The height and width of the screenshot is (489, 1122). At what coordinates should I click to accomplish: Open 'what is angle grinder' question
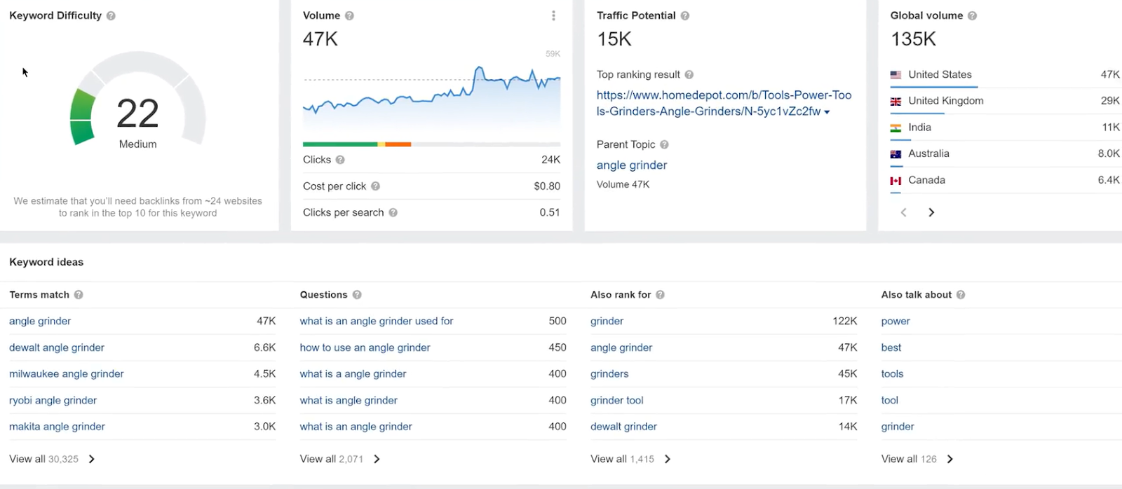tap(349, 400)
